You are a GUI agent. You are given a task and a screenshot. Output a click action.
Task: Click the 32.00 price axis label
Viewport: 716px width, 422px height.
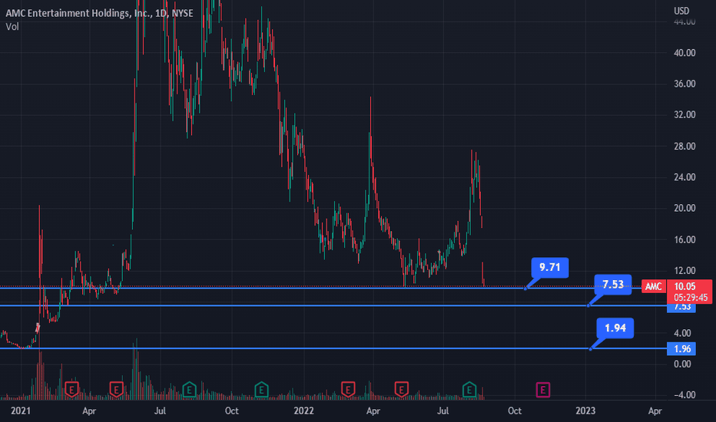685,115
